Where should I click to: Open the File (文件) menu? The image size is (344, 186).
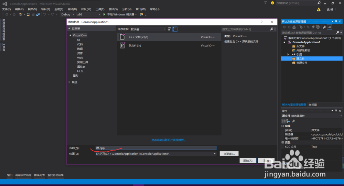pos(6,9)
